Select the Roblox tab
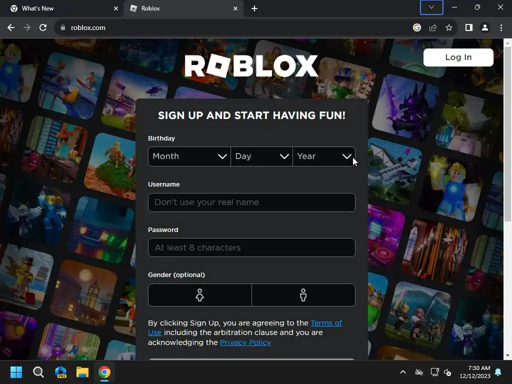This screenshot has width=512, height=384. click(x=184, y=8)
